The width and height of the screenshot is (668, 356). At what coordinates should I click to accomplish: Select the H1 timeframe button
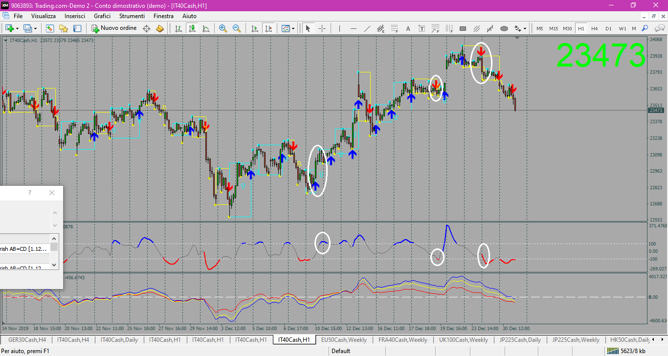pyautogui.click(x=581, y=28)
